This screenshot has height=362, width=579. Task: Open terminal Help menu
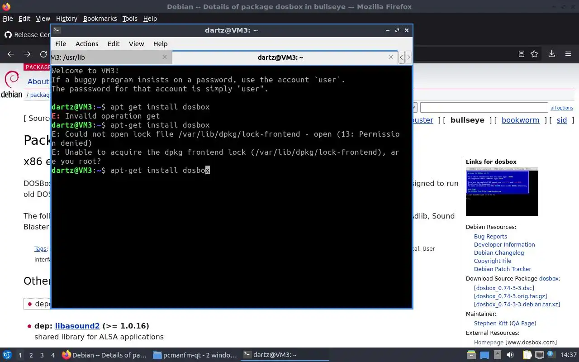pyautogui.click(x=160, y=44)
